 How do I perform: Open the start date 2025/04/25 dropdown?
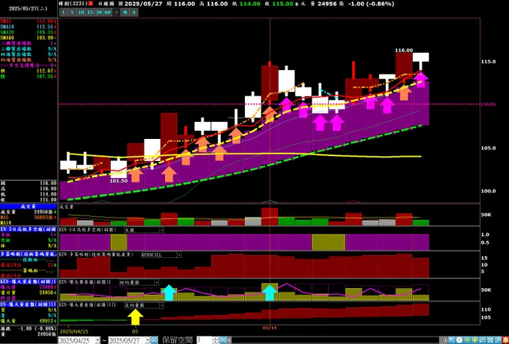click(x=98, y=340)
